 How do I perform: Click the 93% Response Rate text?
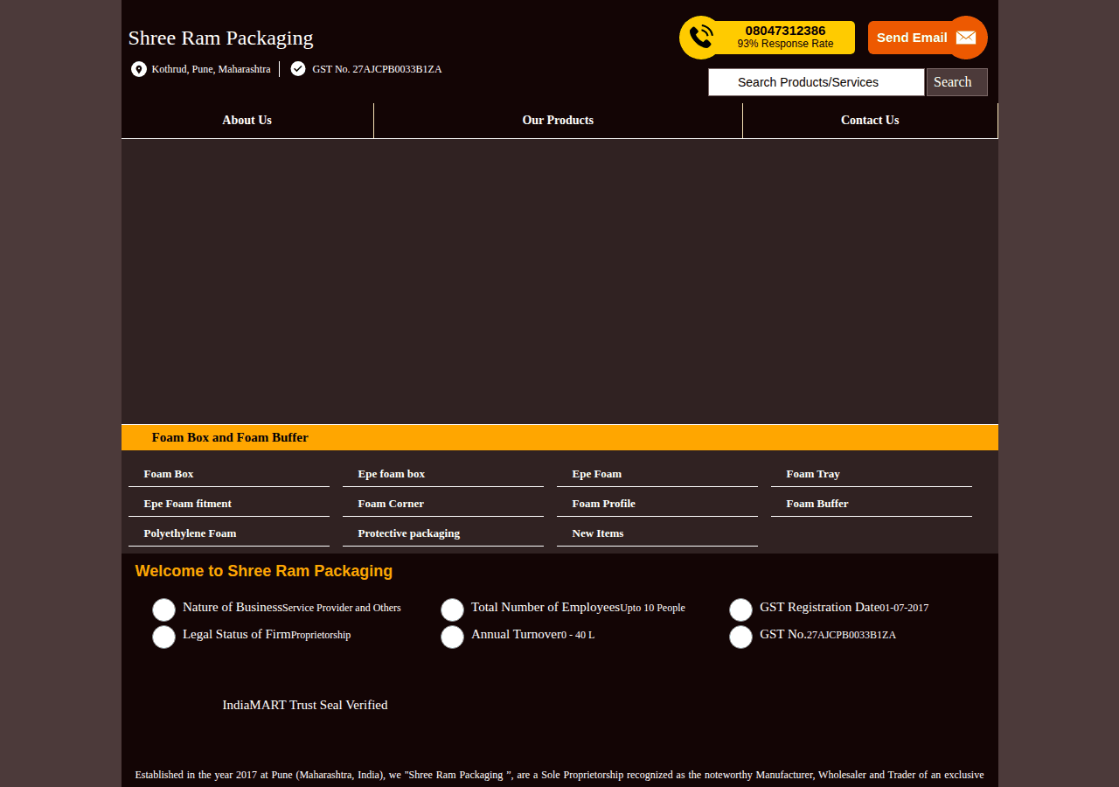click(785, 44)
